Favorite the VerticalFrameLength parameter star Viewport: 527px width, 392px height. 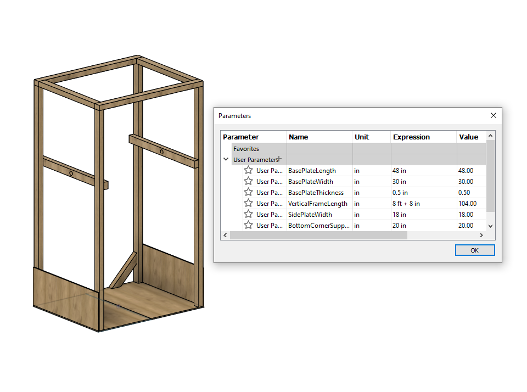(x=248, y=203)
